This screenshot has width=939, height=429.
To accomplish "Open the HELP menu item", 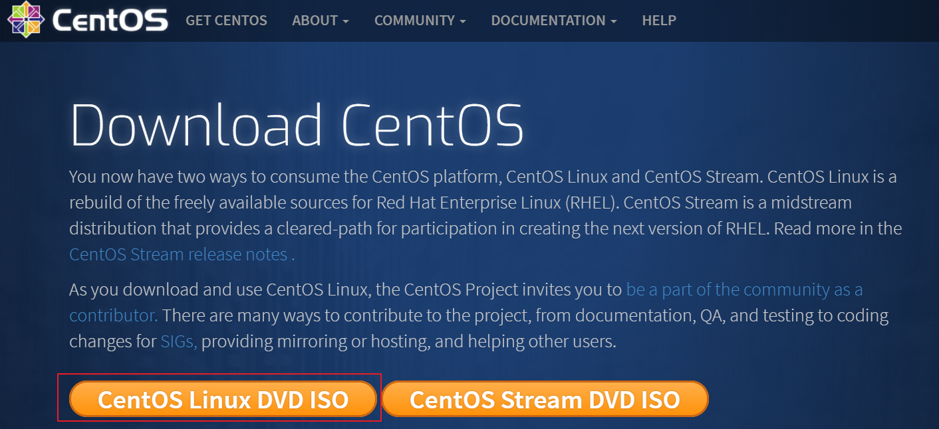I will (659, 21).
